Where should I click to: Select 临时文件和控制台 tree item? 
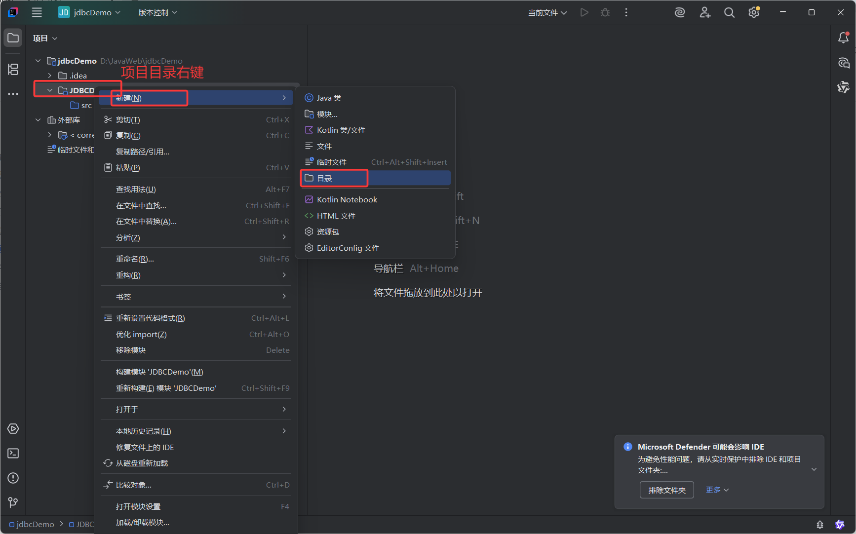(x=70, y=150)
